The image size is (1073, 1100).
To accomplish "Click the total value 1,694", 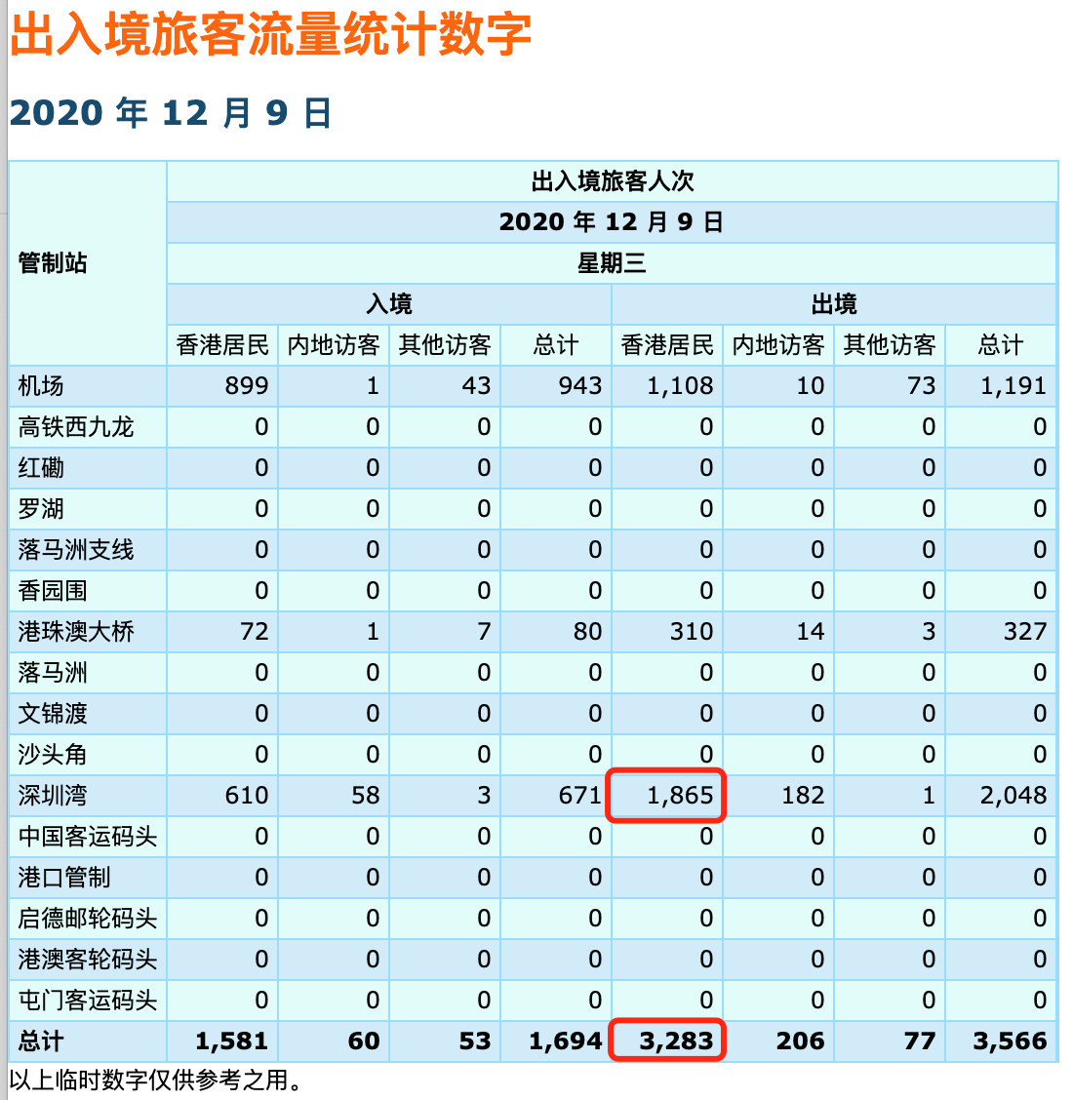I will click(566, 1041).
